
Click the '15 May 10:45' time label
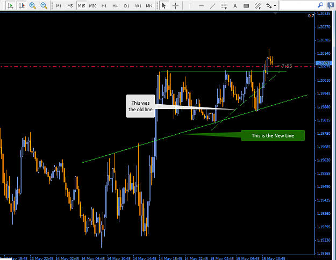(x=274, y=258)
